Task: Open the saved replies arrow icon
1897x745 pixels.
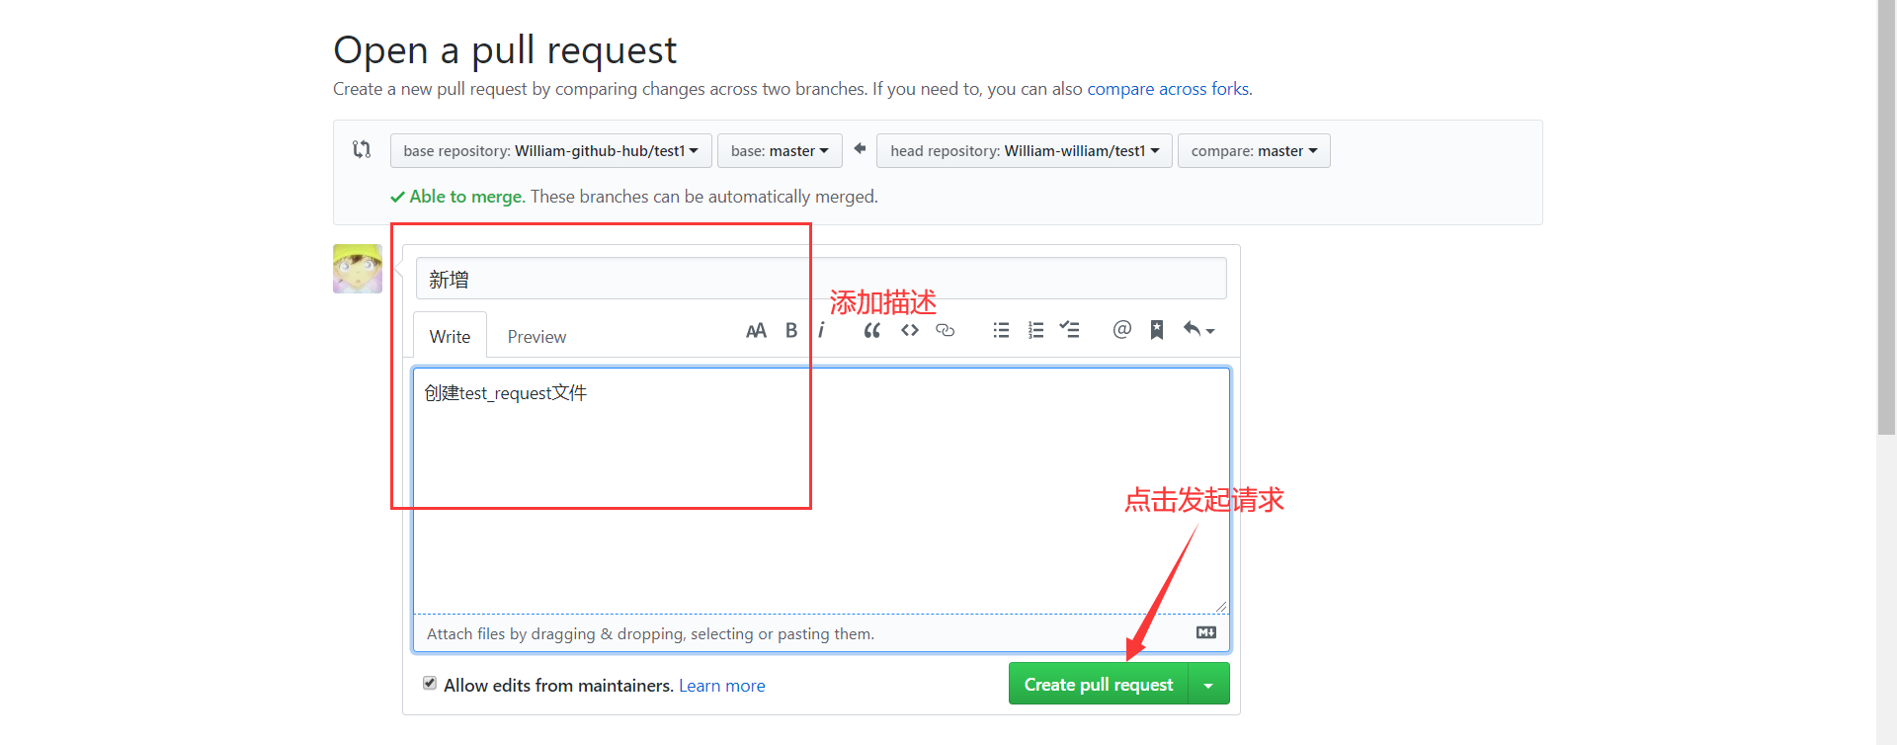Action: pos(1198,329)
